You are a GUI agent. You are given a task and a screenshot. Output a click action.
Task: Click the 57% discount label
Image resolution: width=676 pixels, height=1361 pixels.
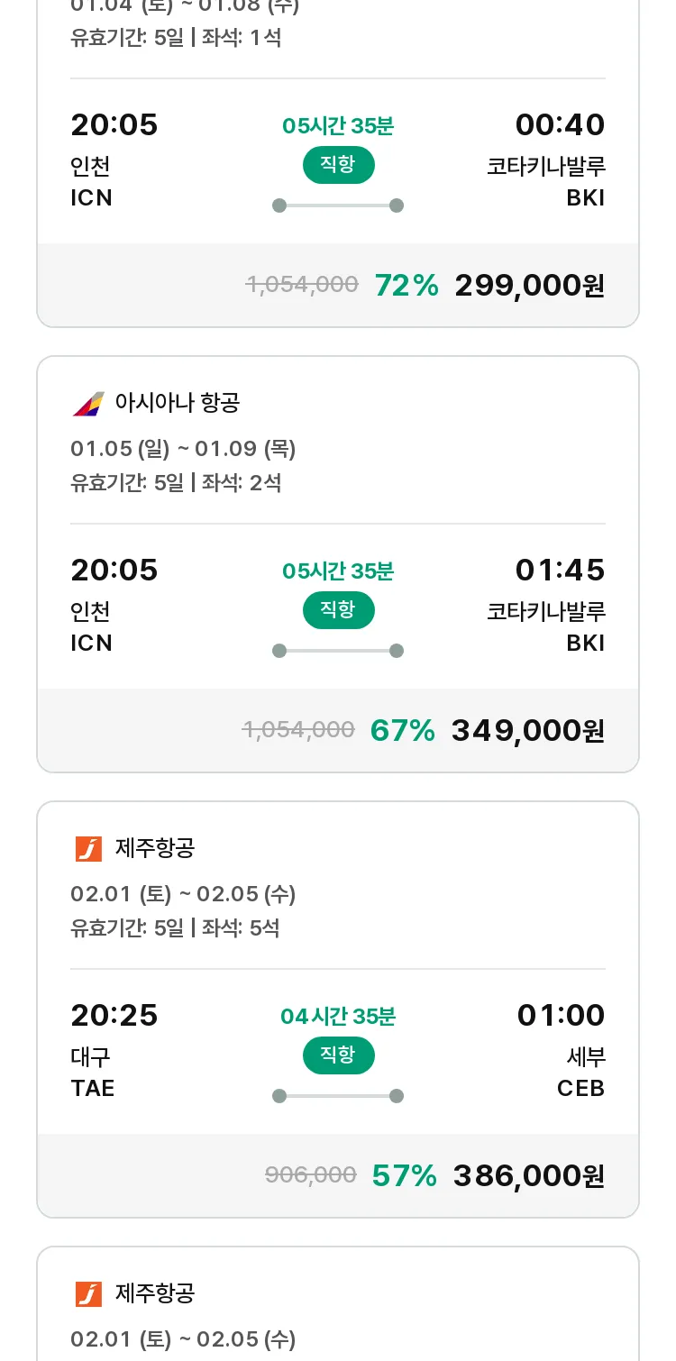405,1176
